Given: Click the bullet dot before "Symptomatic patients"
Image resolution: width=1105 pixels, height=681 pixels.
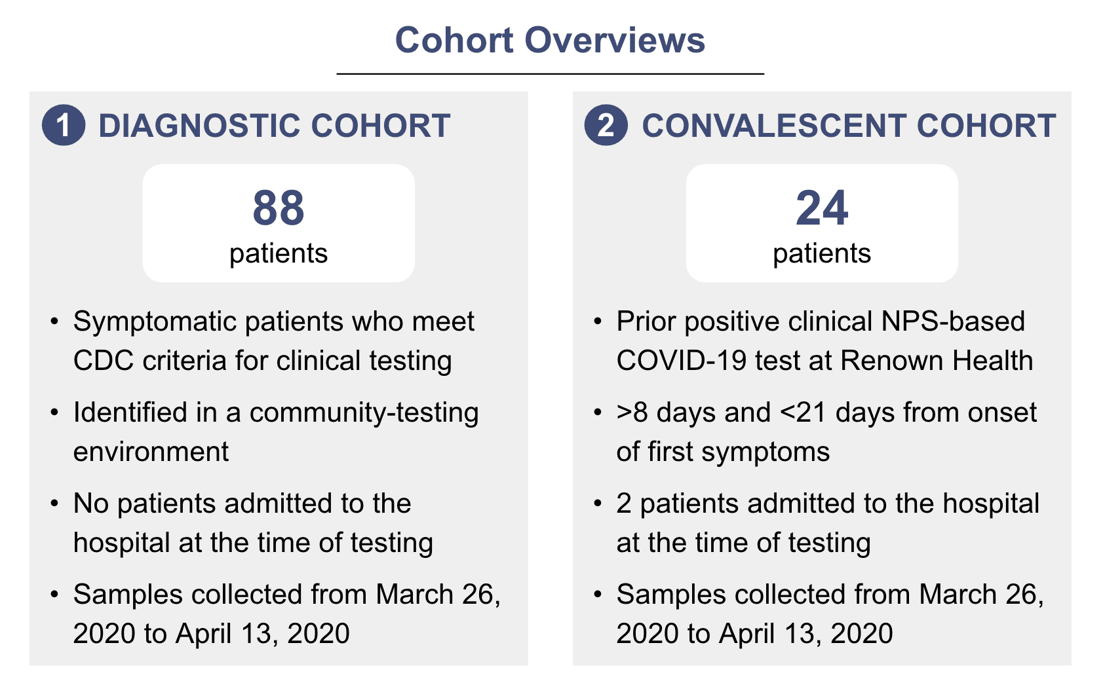Looking at the screenshot, I should coord(55,322).
